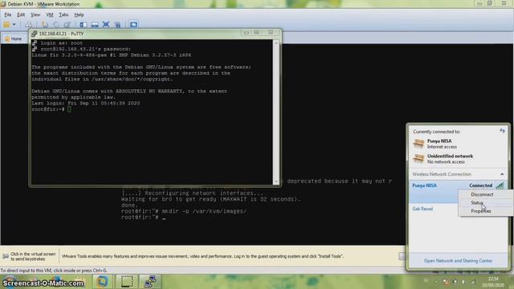
Task: Click the volume icon in system tray
Action: click(x=463, y=282)
